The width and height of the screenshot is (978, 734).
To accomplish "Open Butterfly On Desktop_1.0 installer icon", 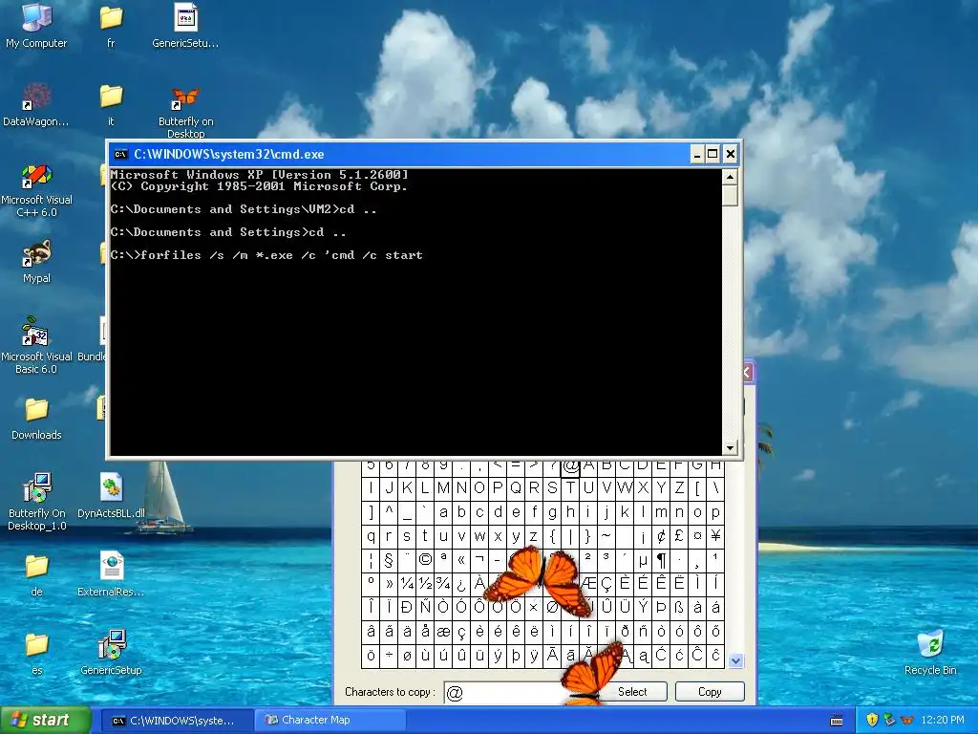I will click(36, 503).
